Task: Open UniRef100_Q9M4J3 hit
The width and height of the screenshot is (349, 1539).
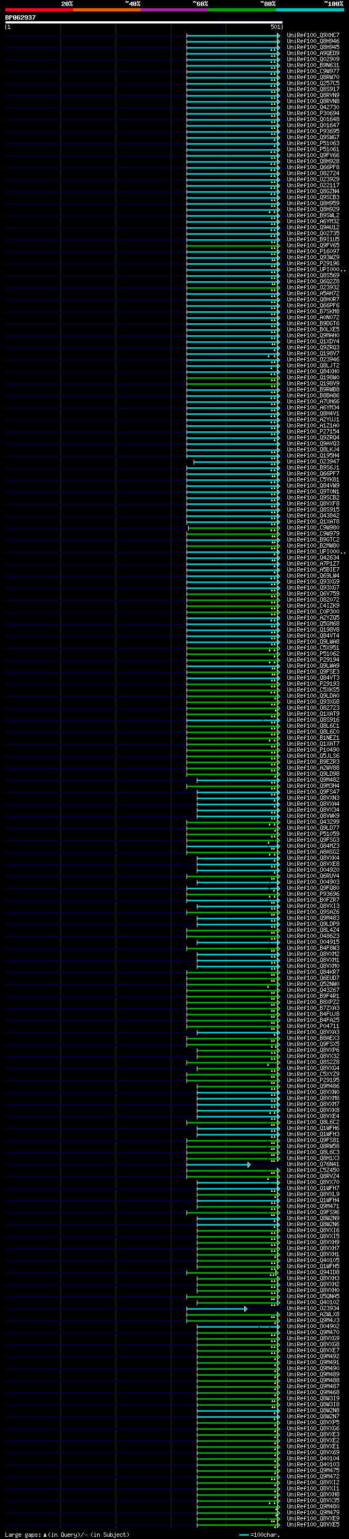Action: pos(313,1320)
